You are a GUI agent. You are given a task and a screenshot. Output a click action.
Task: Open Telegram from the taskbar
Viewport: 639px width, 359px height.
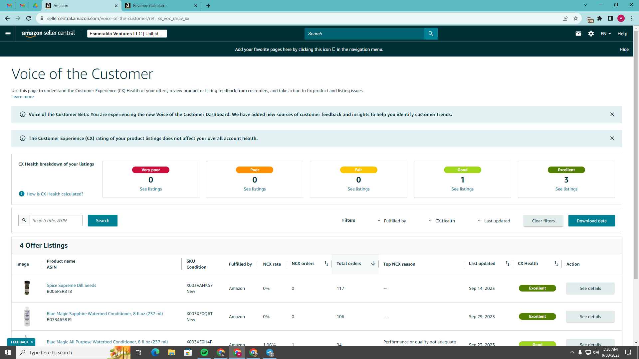(x=270, y=352)
